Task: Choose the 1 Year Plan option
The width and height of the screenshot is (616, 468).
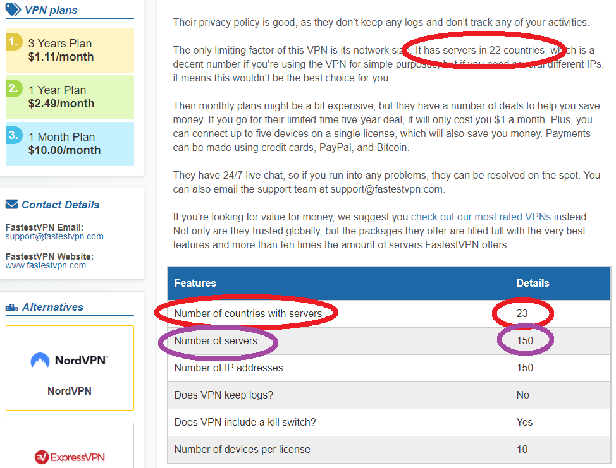Action: tap(70, 97)
